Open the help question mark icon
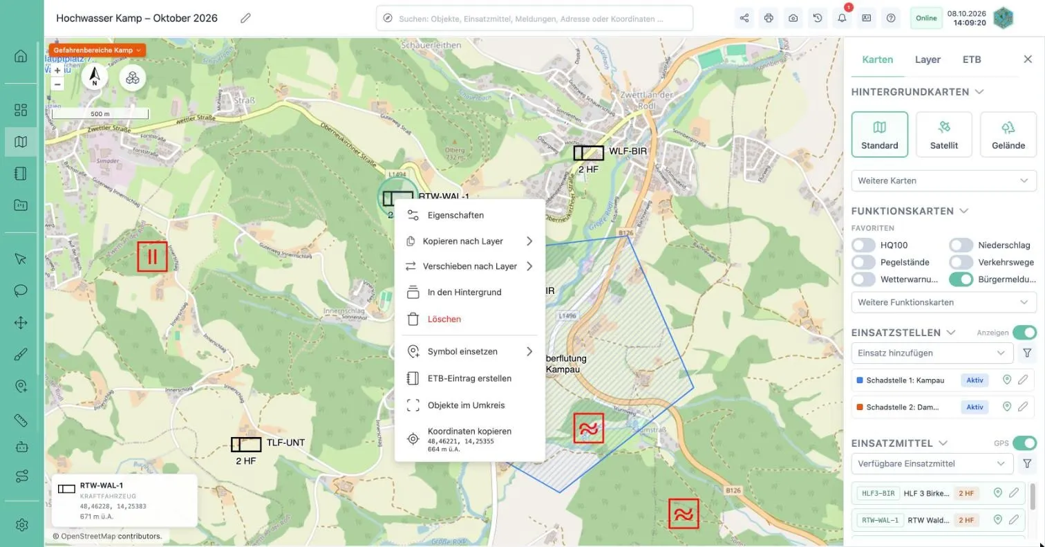The image size is (1045, 547). click(x=891, y=18)
